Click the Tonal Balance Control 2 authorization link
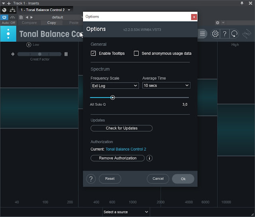Viewport: 255px width, 217px height. pos(126,149)
